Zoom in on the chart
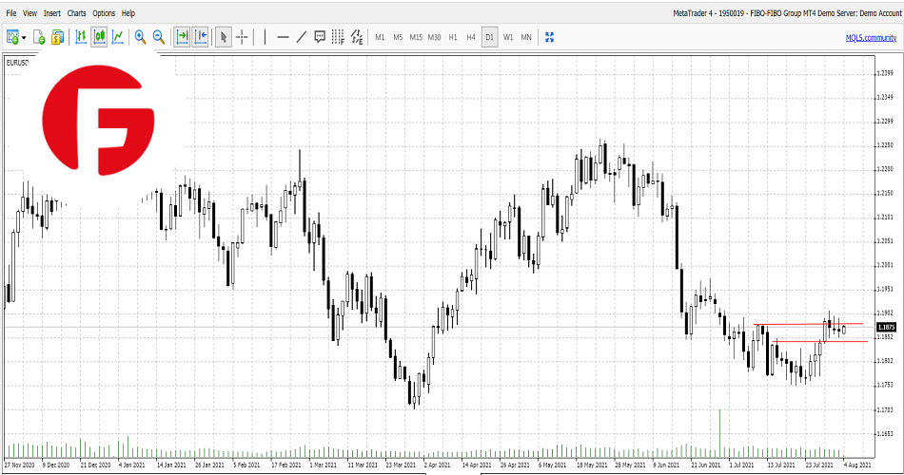 (x=140, y=37)
